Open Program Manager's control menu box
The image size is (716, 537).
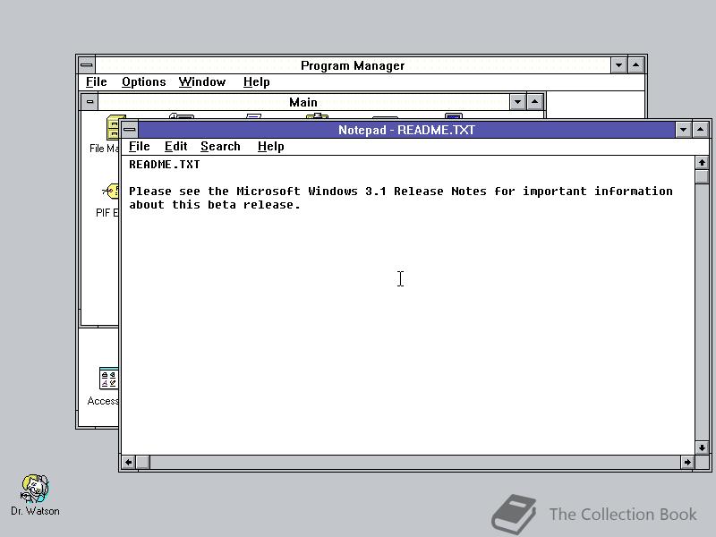pyautogui.click(x=87, y=65)
